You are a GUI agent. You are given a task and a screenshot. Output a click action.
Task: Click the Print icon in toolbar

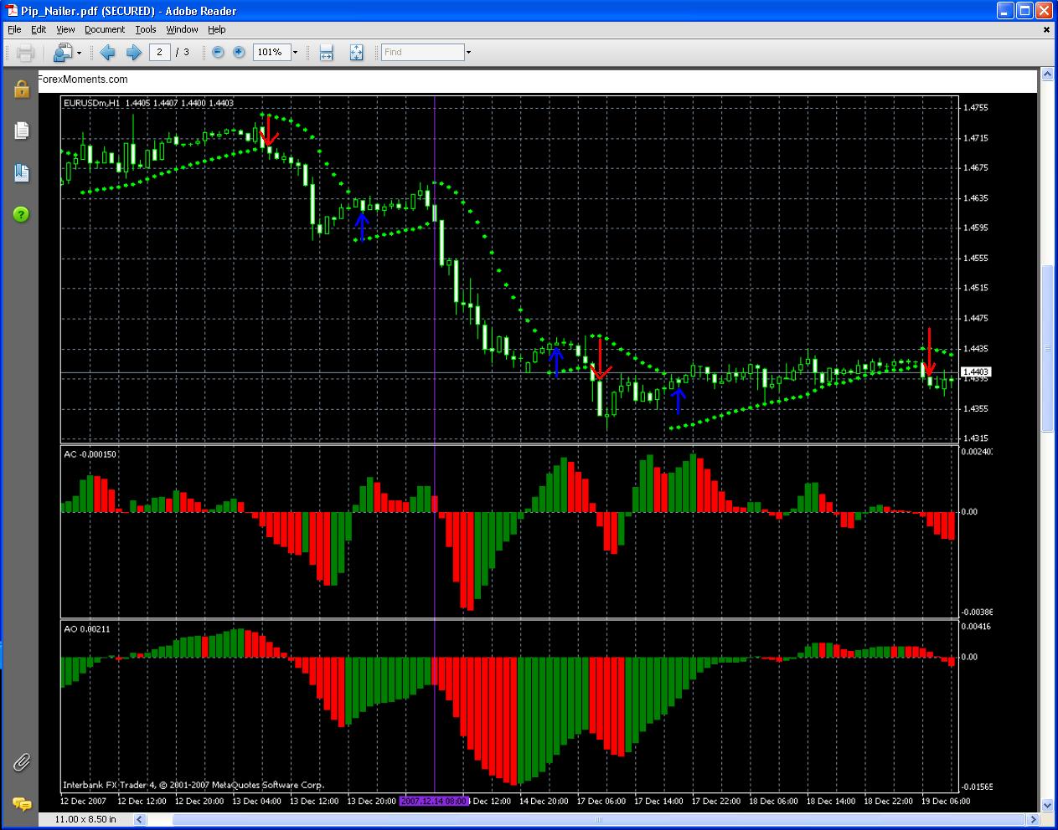coord(25,53)
